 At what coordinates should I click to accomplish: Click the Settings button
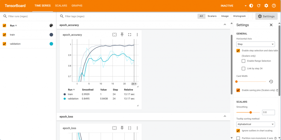(x=266, y=16)
